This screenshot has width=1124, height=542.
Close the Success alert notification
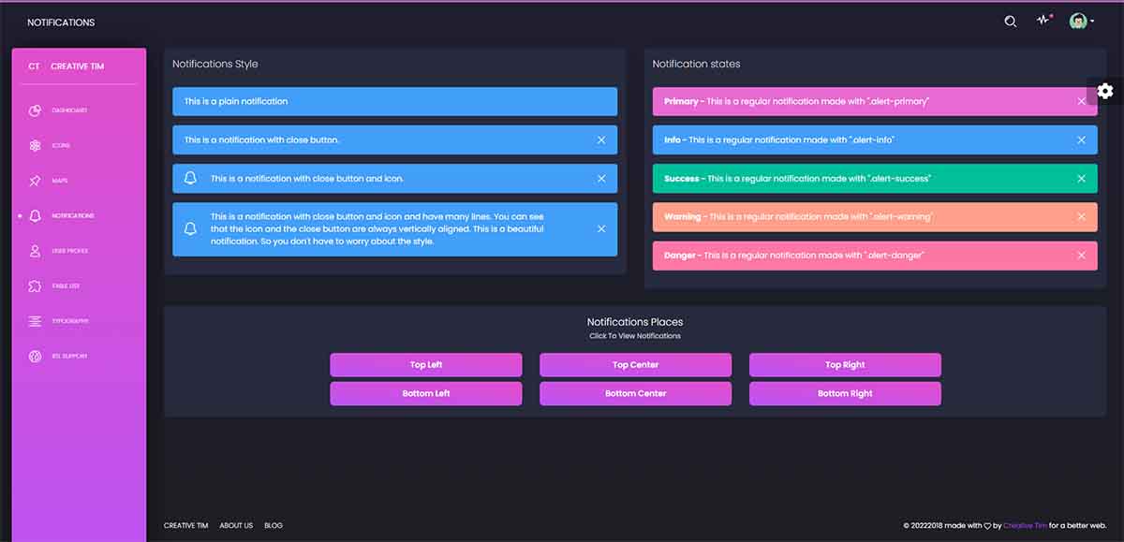[x=1082, y=178]
